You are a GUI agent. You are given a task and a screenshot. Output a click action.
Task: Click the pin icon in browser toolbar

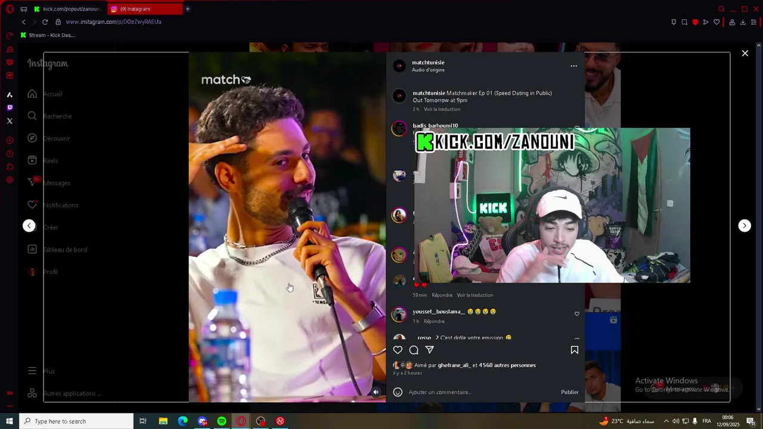(674, 22)
